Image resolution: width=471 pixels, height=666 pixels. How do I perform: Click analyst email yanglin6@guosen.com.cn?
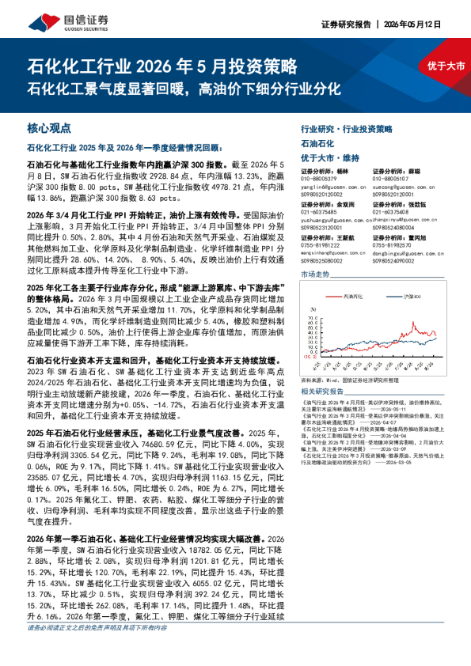click(x=334, y=187)
